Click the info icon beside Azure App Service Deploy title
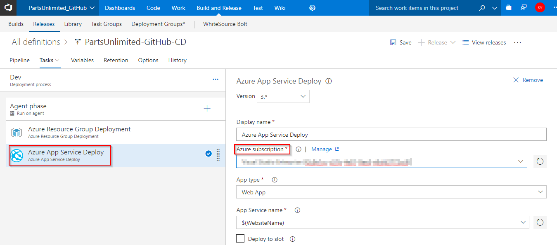Image resolution: width=557 pixels, height=245 pixels. point(329,81)
